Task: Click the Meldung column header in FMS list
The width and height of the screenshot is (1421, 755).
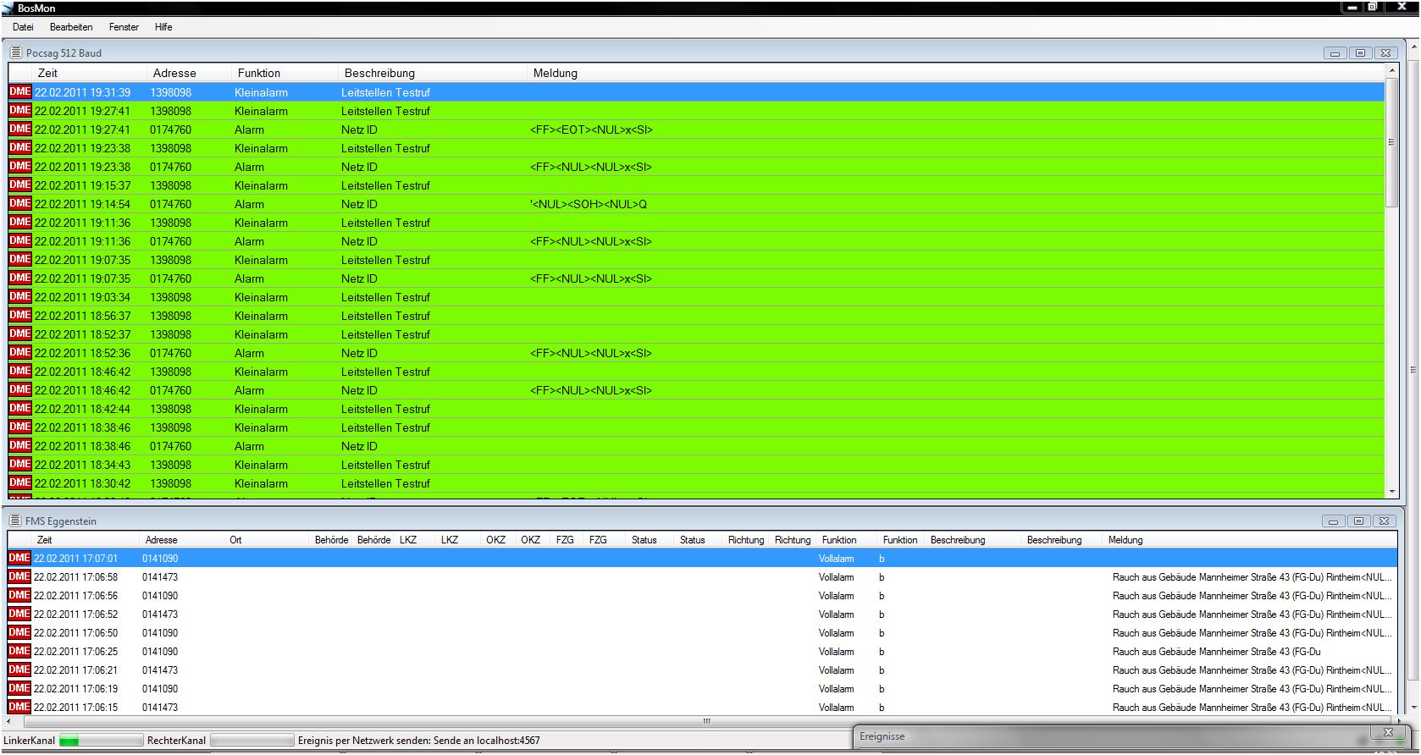Action: click(1125, 540)
